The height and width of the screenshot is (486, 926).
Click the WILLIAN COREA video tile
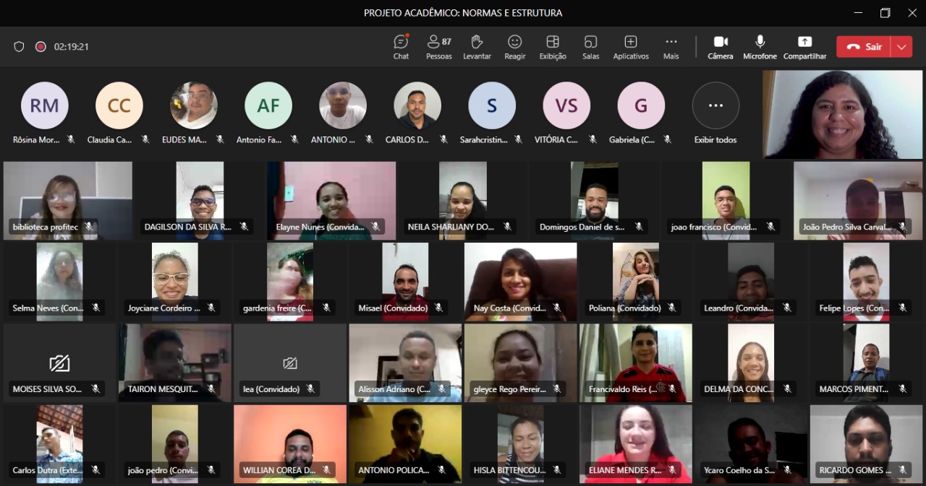point(290,443)
